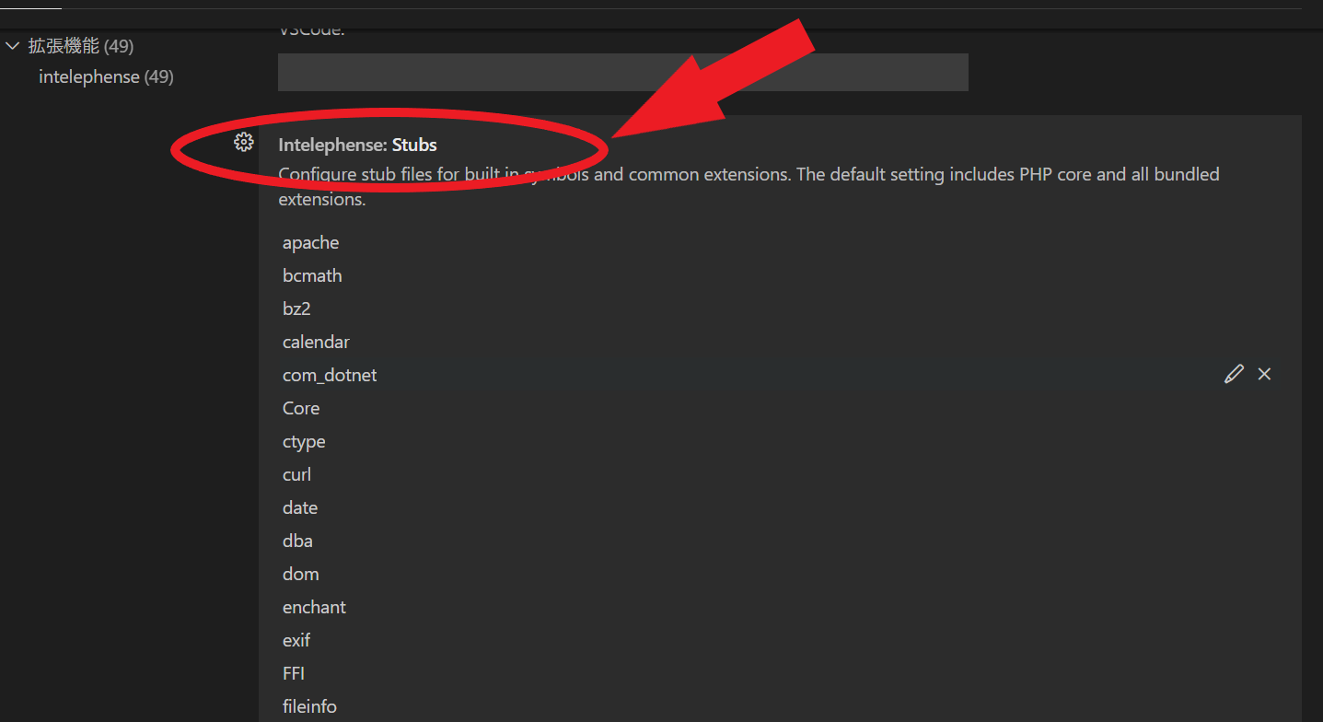Viewport: 1323px width, 722px height.
Task: Collapse the 拡張機能 (49) section
Action: pyautogui.click(x=12, y=45)
